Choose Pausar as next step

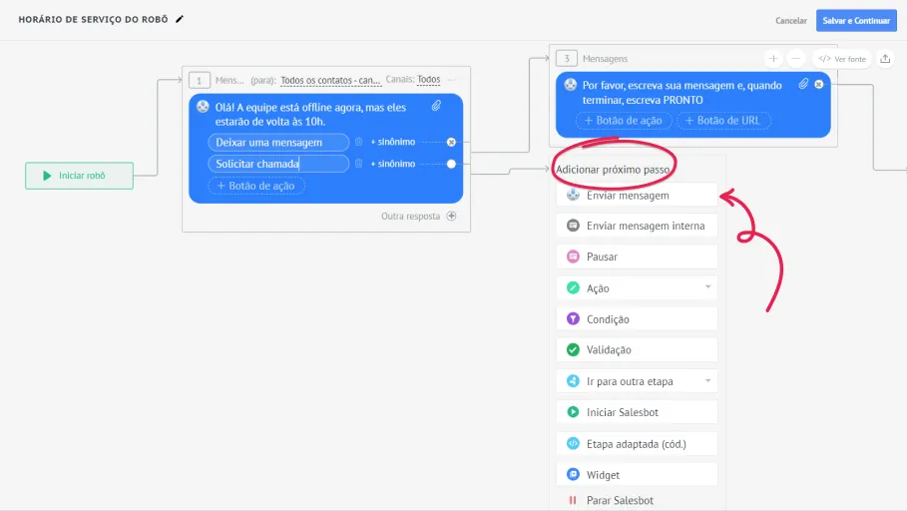(637, 256)
